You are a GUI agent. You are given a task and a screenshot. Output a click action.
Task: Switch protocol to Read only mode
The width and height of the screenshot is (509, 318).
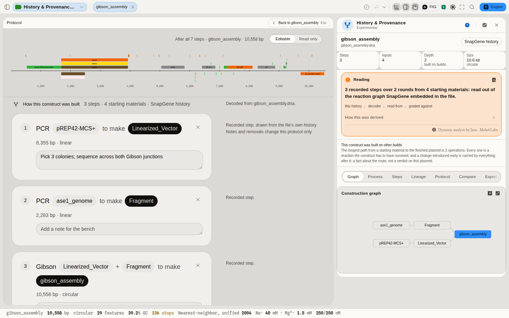(308, 39)
